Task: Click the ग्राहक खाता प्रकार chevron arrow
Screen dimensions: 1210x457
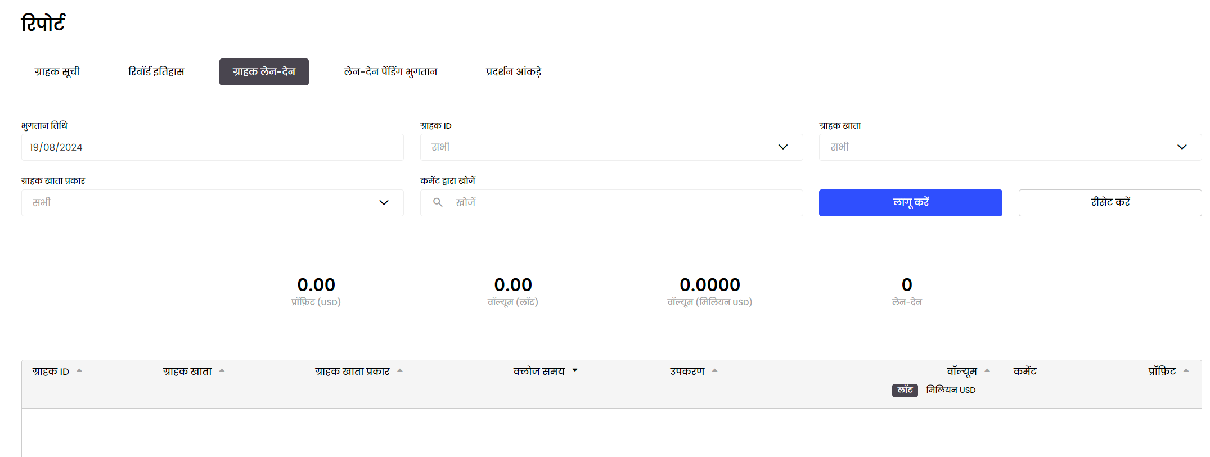Action: point(384,203)
